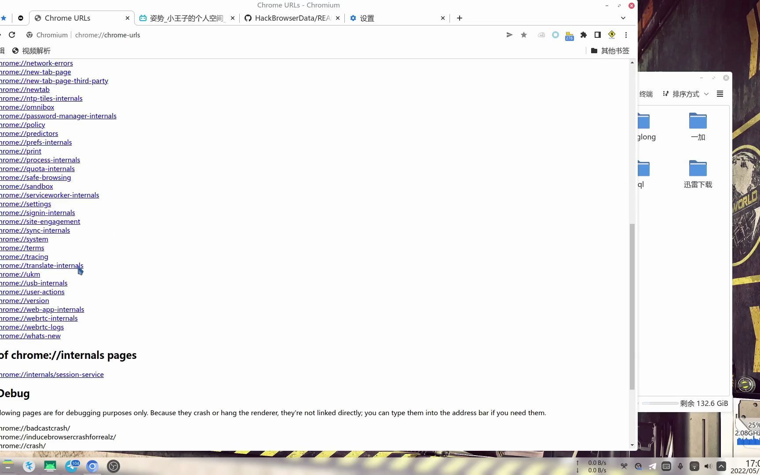
Task: Click the page vertical scrollbar thumb
Action: point(632,307)
